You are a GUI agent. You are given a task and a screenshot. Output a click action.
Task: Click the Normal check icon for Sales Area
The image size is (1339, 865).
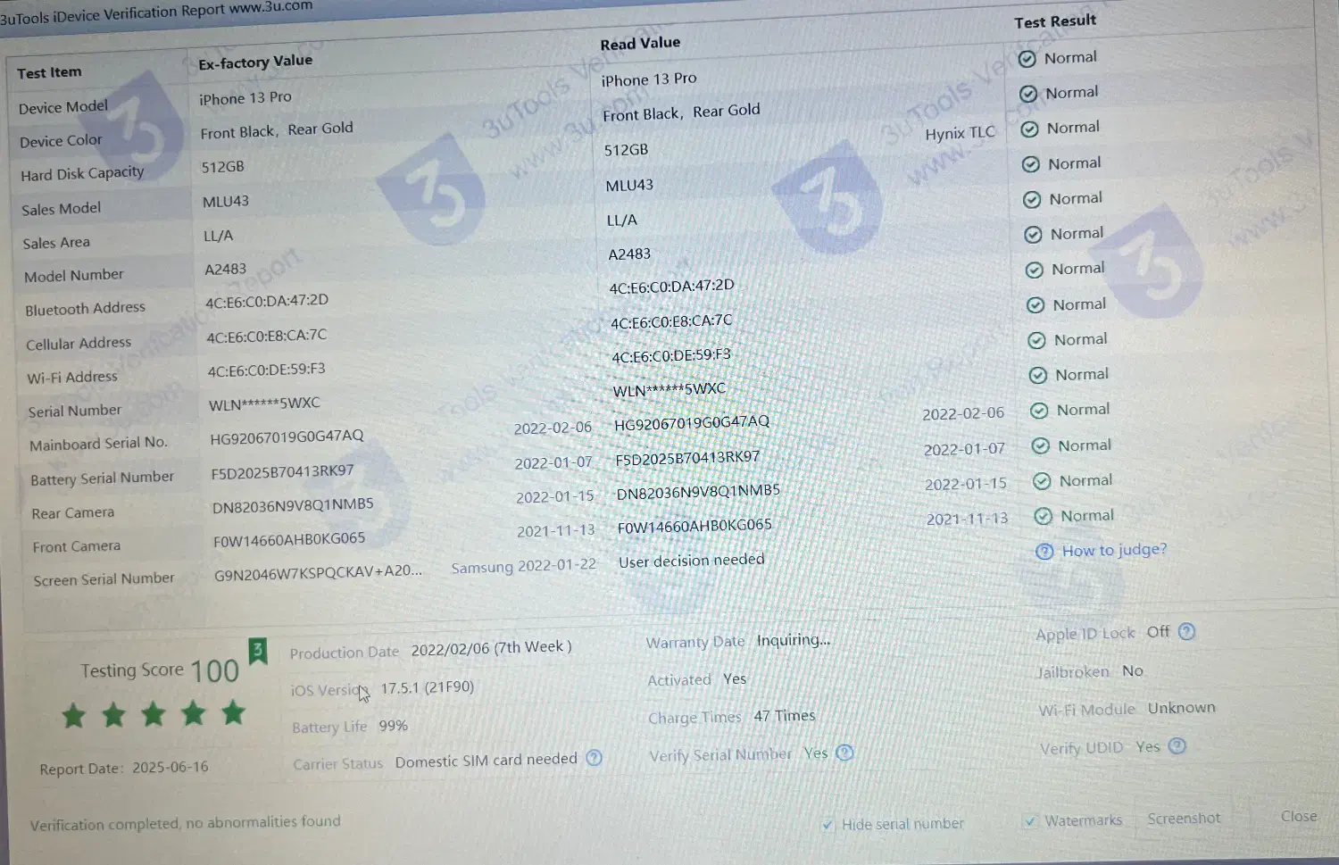(x=1032, y=199)
